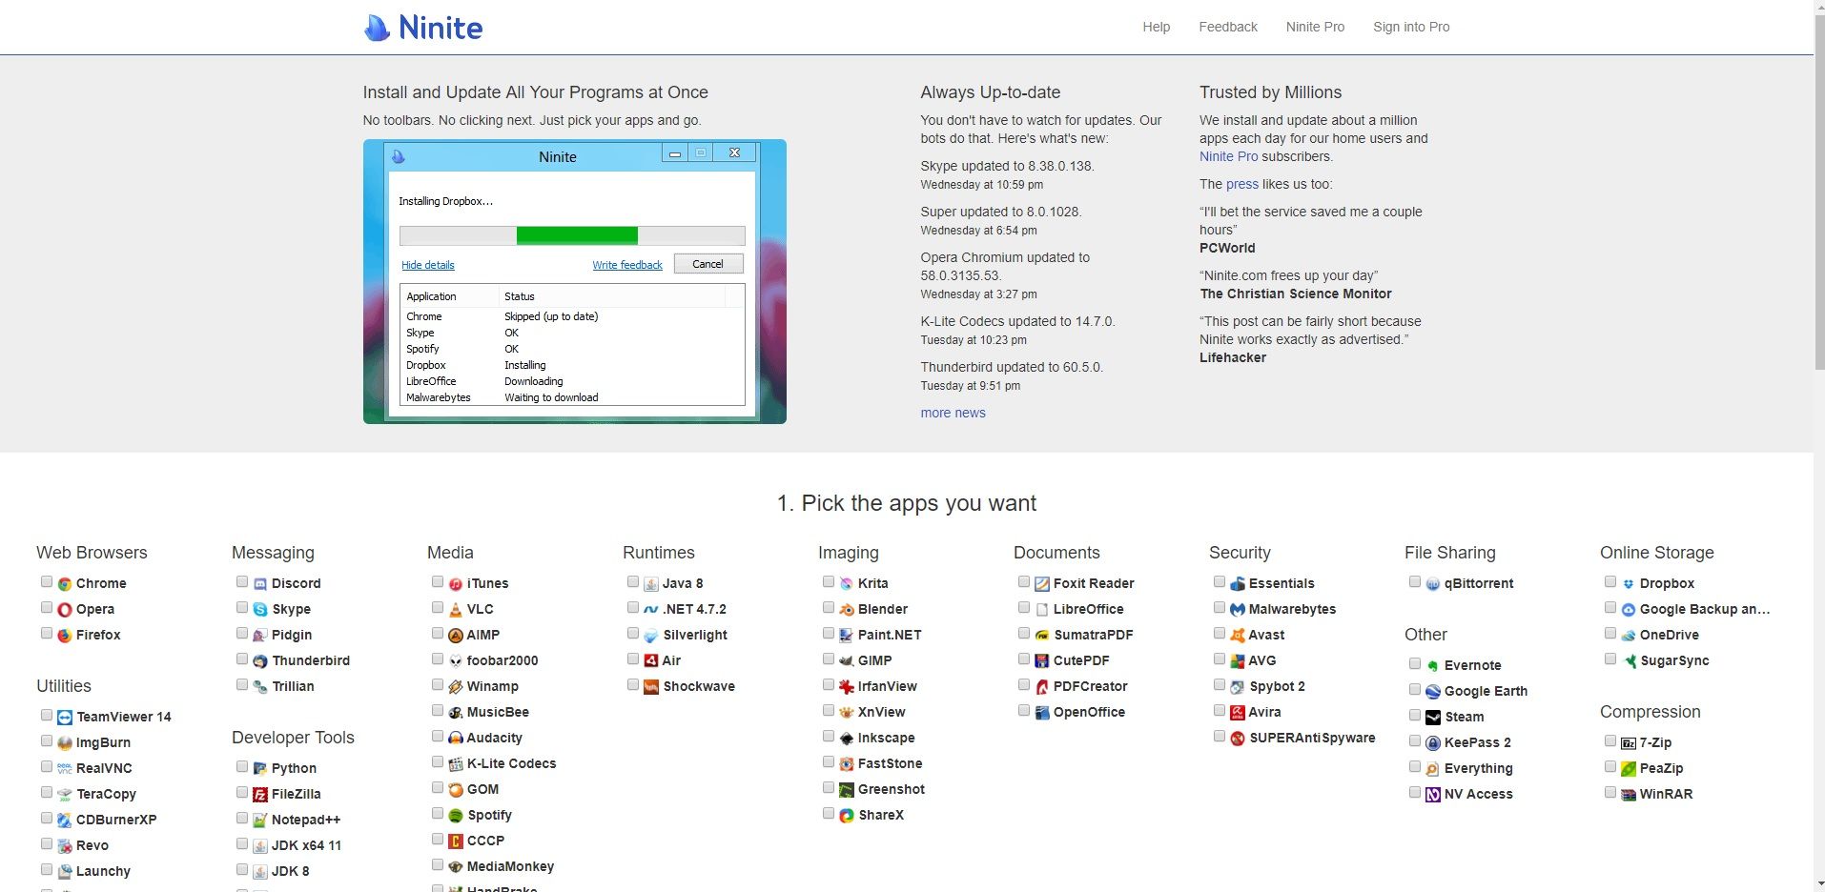The image size is (1825, 892).
Task: Go to Ninite Pro in header
Action: point(1315,27)
